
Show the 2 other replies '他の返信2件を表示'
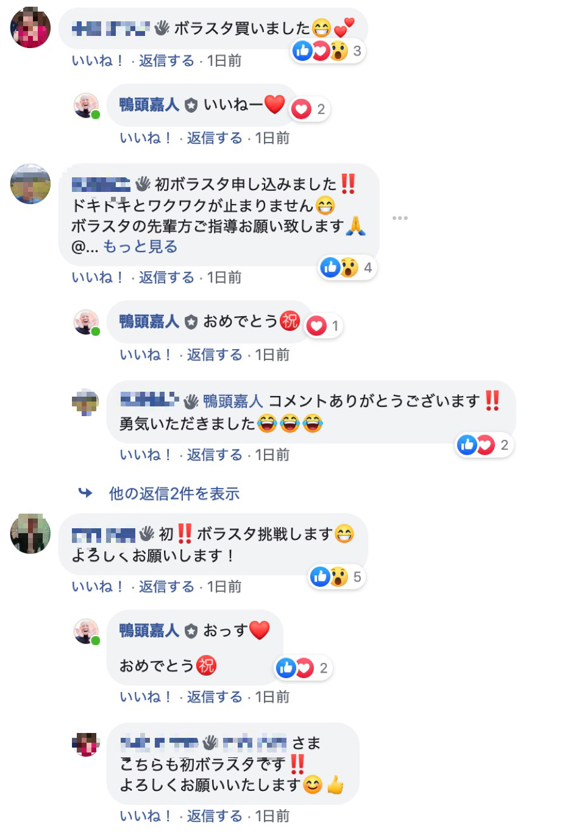click(x=174, y=494)
